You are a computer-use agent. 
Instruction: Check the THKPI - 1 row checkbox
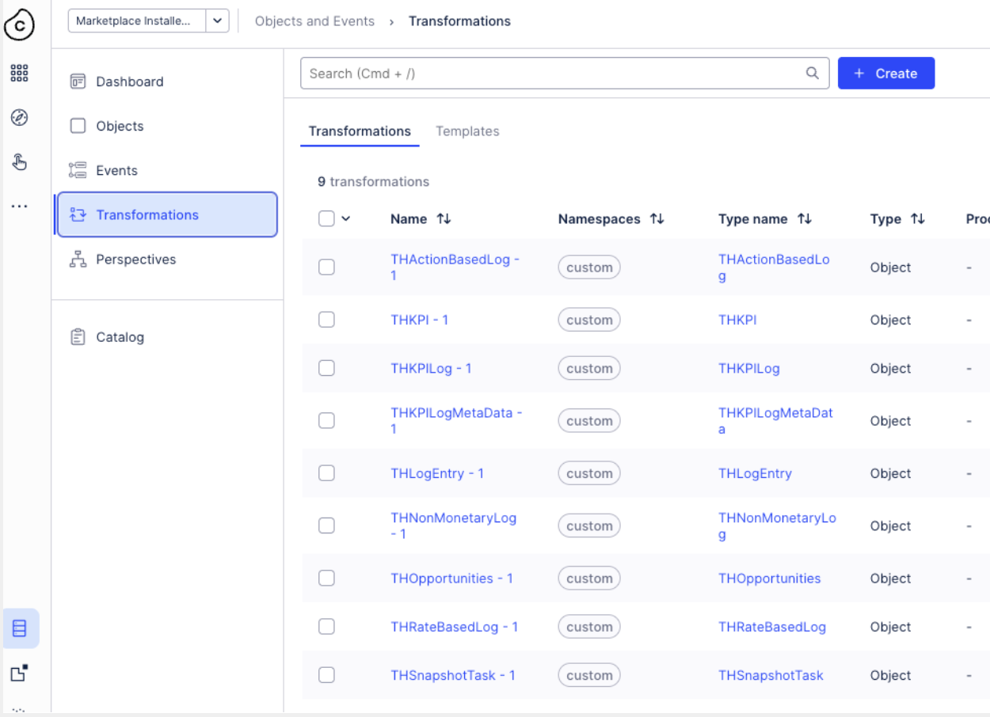coord(326,320)
